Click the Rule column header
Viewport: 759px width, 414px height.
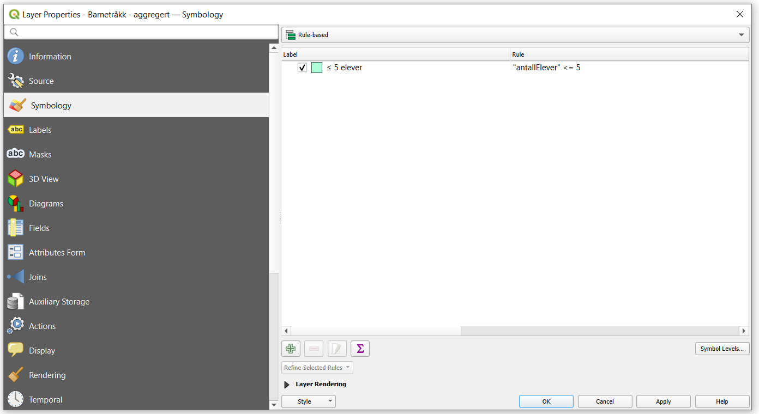629,54
